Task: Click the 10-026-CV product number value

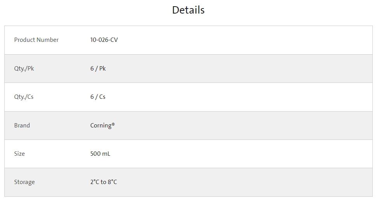Action: point(104,40)
